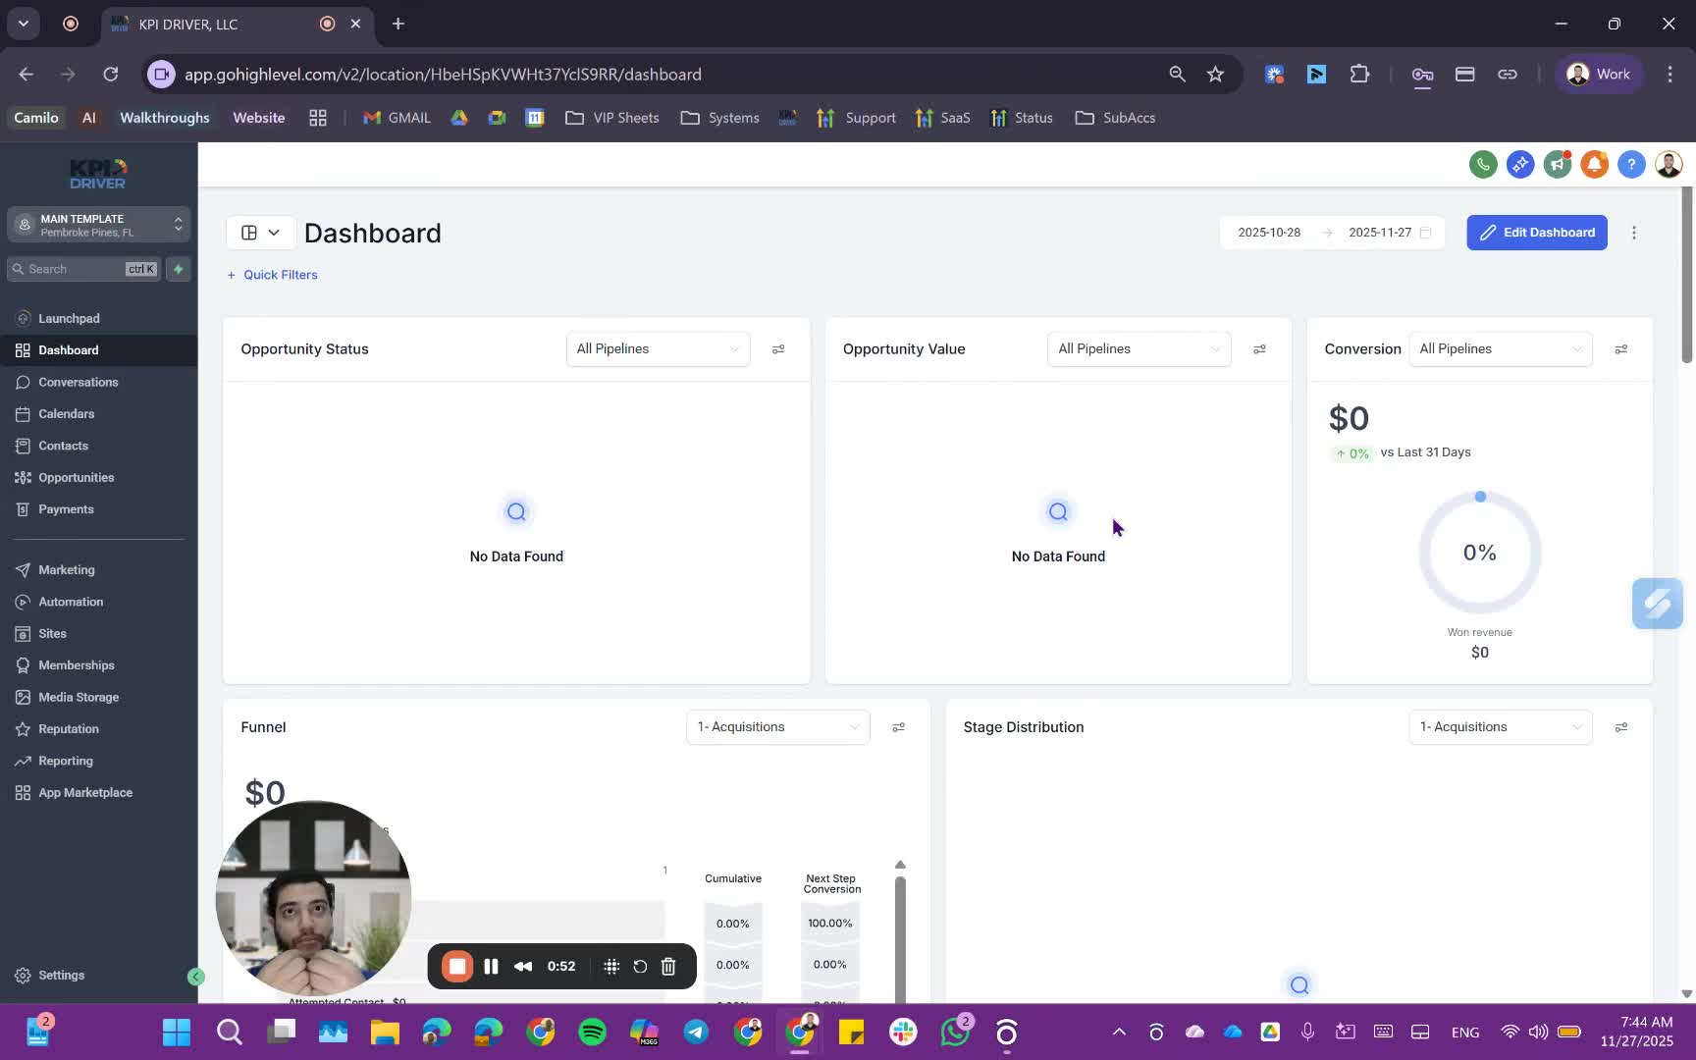Click the Windows Start button

[177, 1032]
